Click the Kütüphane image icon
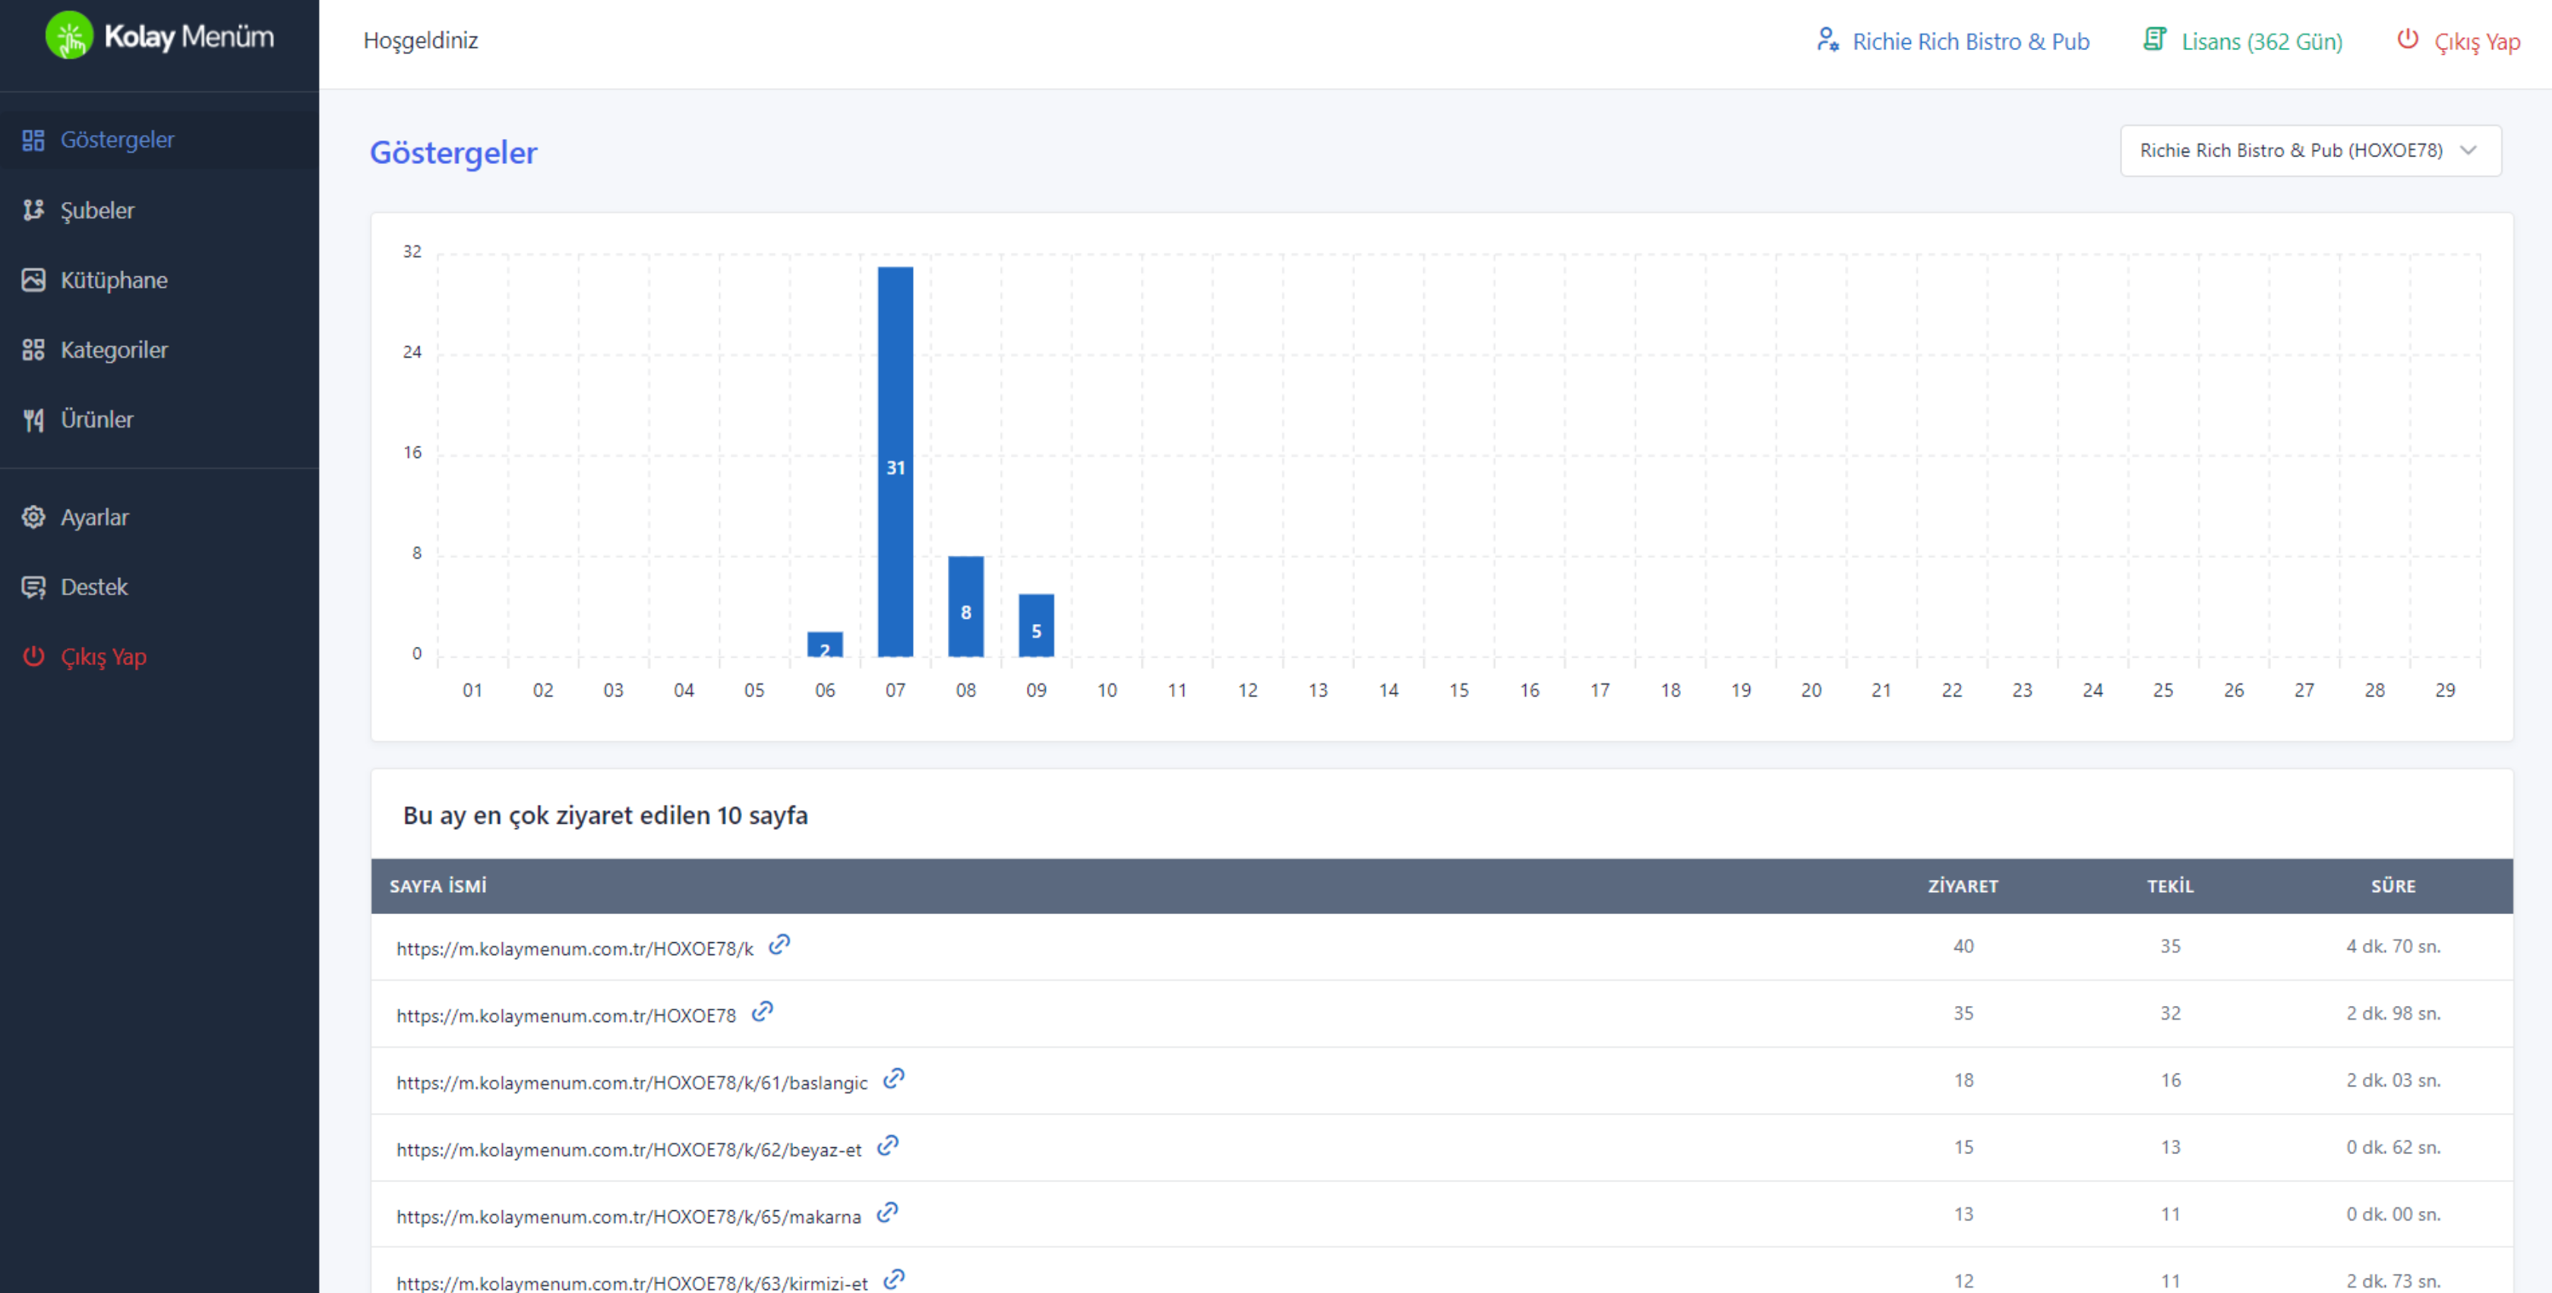This screenshot has height=1293, width=2552. tap(33, 280)
